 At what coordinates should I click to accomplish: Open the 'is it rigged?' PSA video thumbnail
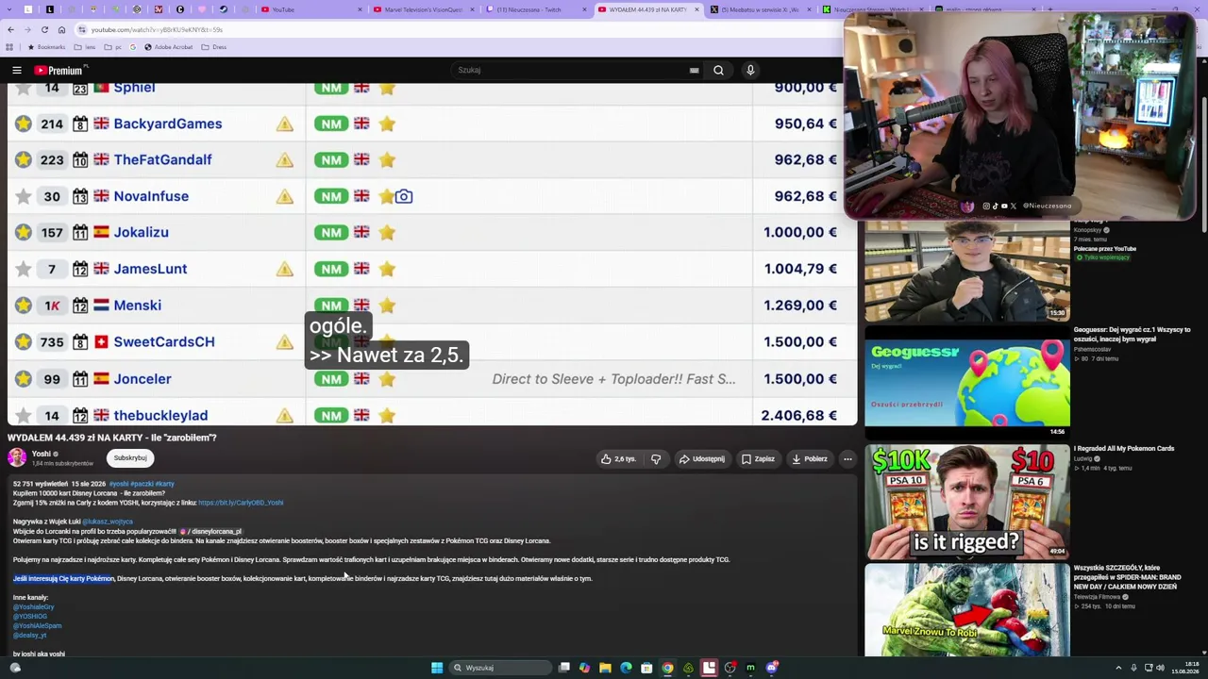(967, 501)
